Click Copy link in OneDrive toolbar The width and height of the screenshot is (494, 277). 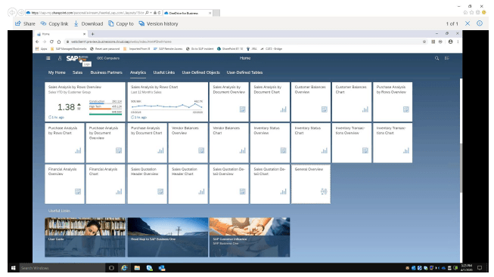pyautogui.click(x=54, y=23)
